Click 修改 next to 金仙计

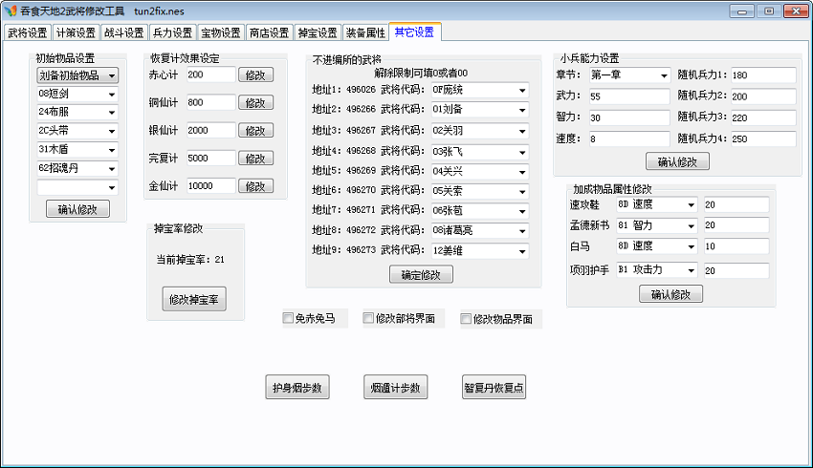click(x=255, y=186)
